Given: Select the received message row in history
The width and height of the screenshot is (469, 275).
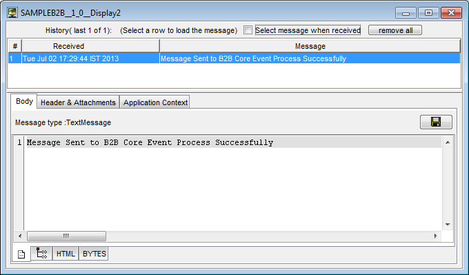Looking at the screenshot, I should [x=234, y=58].
